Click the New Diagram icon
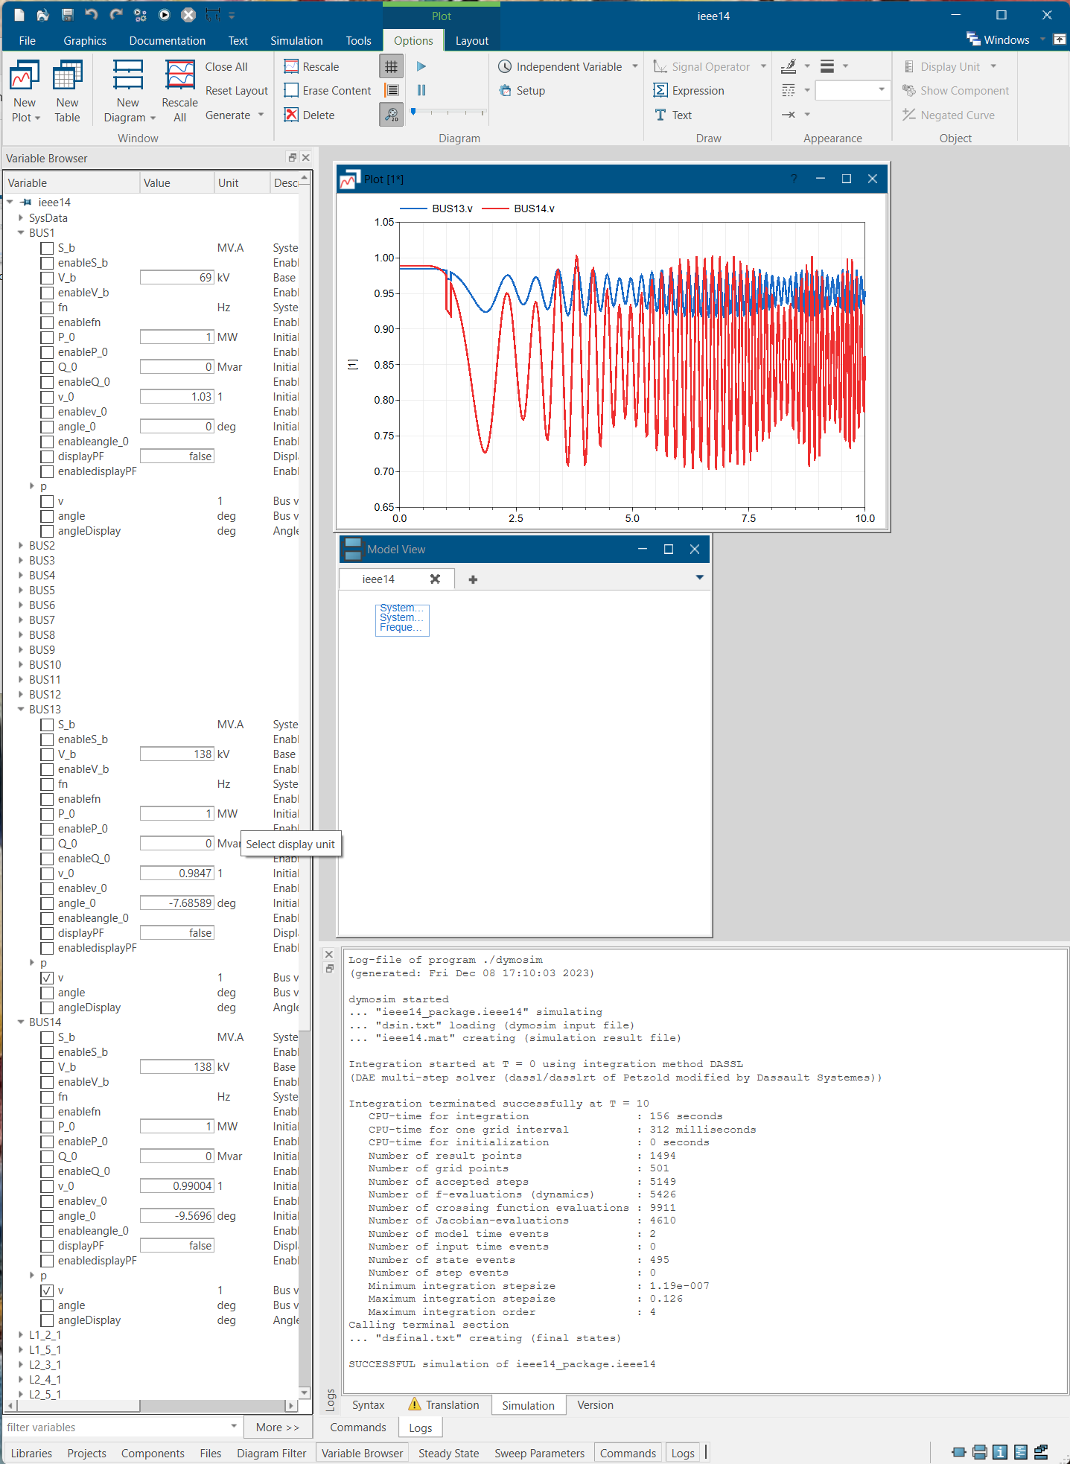Viewport: 1070px width, 1464px height. coord(128,76)
